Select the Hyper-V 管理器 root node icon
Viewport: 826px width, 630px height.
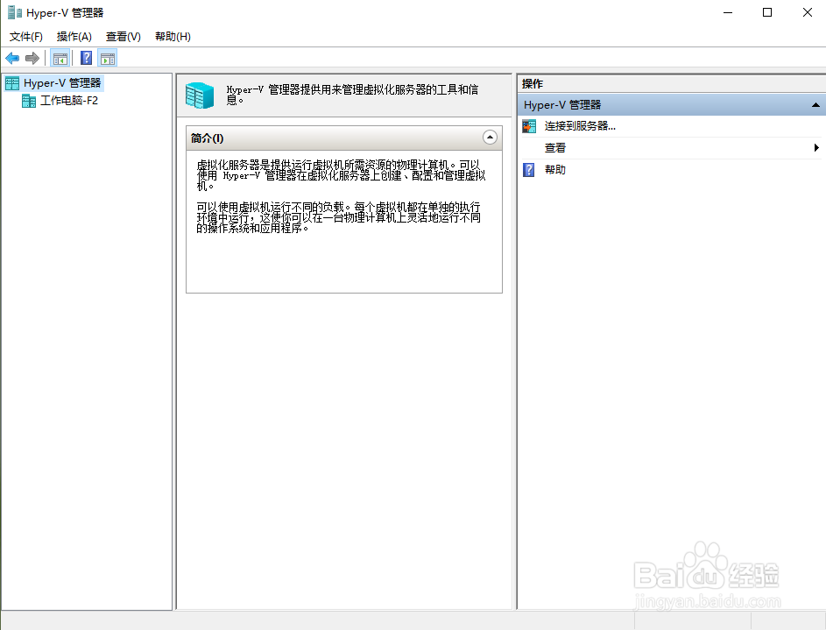point(12,83)
